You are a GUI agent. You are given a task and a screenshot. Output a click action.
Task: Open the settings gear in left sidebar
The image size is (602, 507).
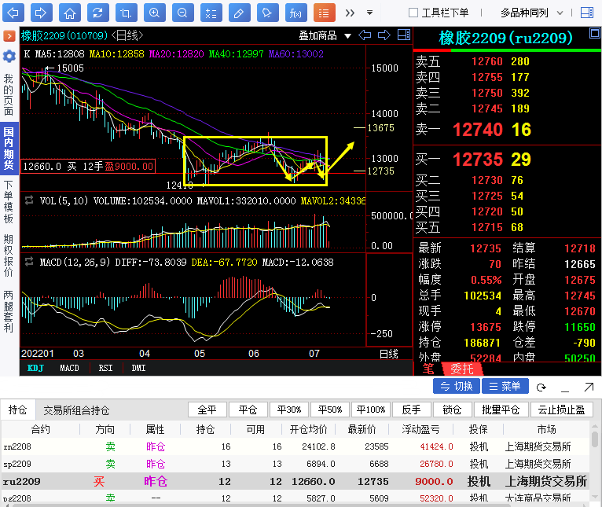pos(9,56)
